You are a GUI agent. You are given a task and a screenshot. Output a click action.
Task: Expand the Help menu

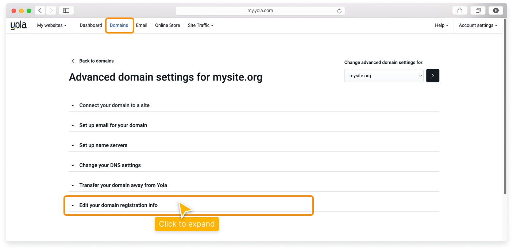pos(441,26)
